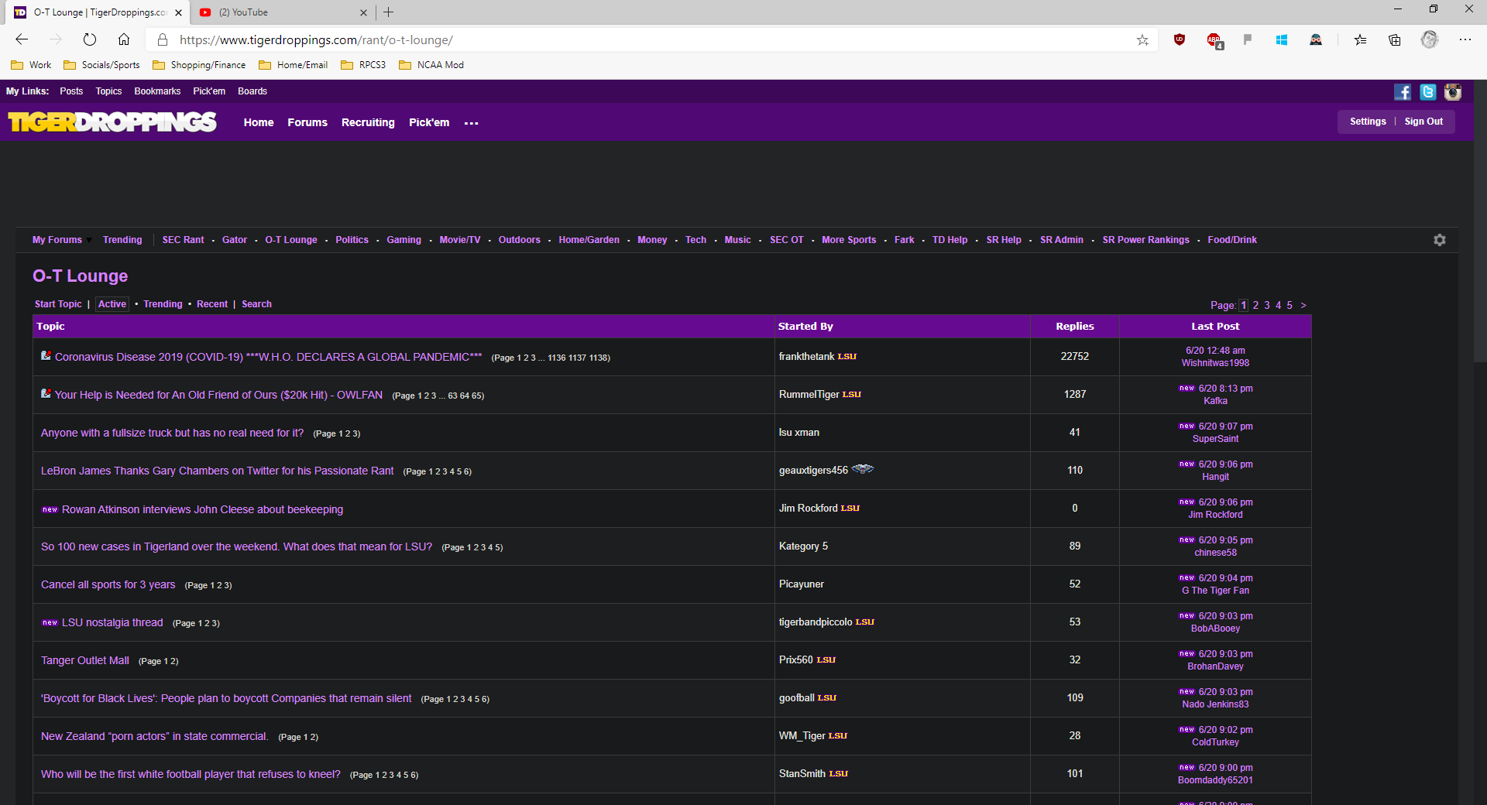Open the browser Settings and more menu
This screenshot has height=805, width=1487.
pos(1465,39)
